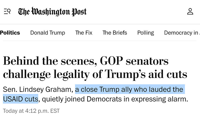Open the sections menu and search icon
200x118 pixels.
(x=7, y=11)
